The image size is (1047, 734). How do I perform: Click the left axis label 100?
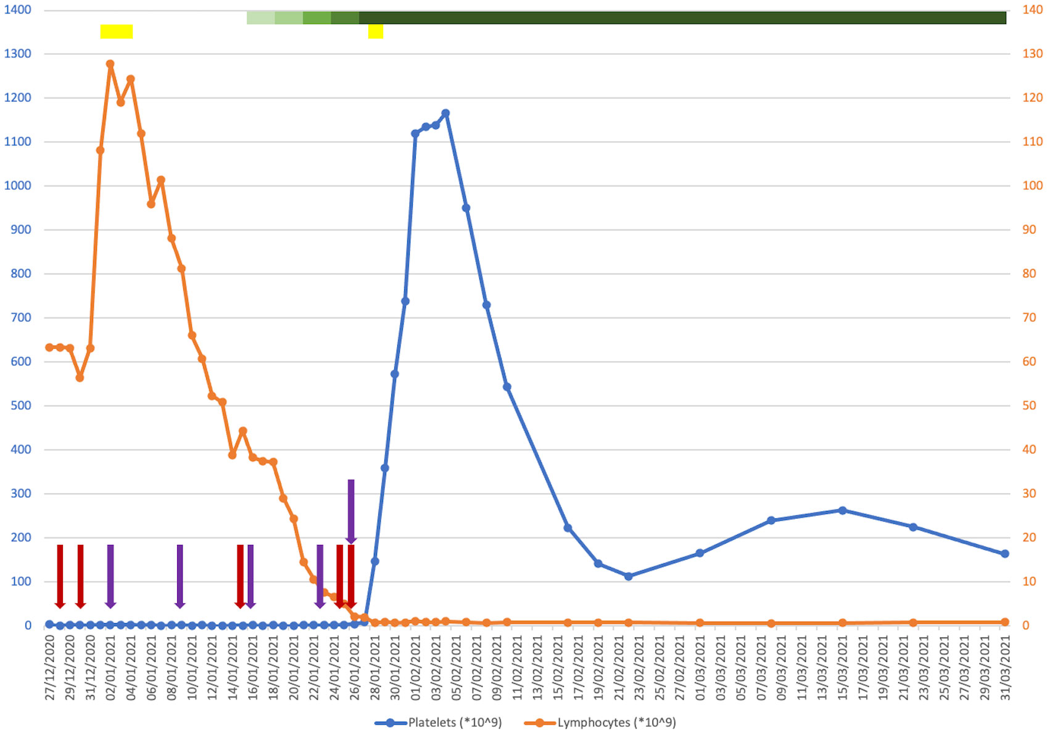click(x=20, y=581)
